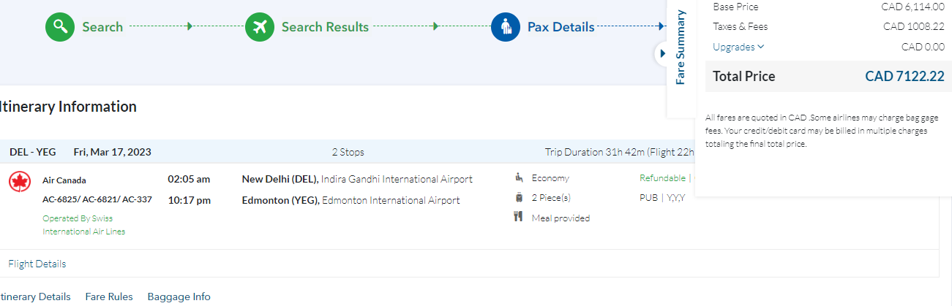Click the Refundable fare label
The image size is (952, 306).
pos(662,177)
